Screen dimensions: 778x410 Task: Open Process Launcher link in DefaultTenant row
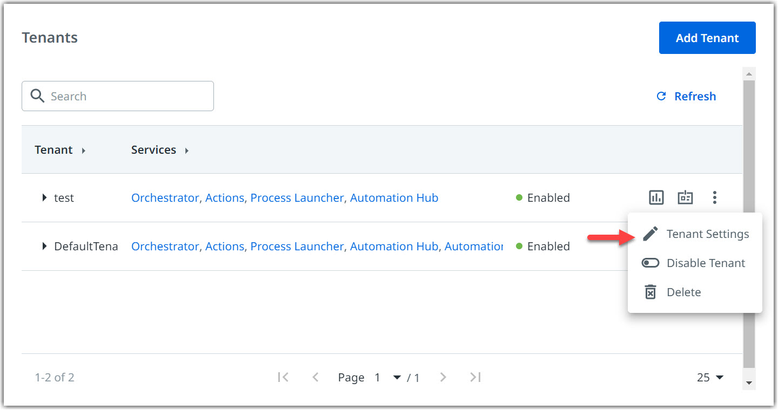click(297, 246)
